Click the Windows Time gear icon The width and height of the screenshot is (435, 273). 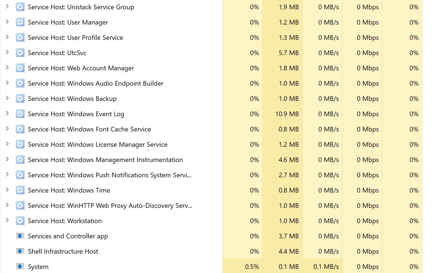[20, 190]
